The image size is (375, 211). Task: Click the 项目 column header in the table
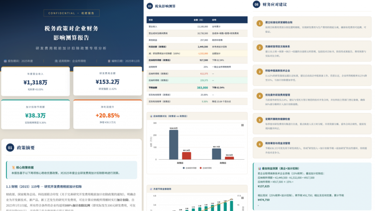pos(151,20)
